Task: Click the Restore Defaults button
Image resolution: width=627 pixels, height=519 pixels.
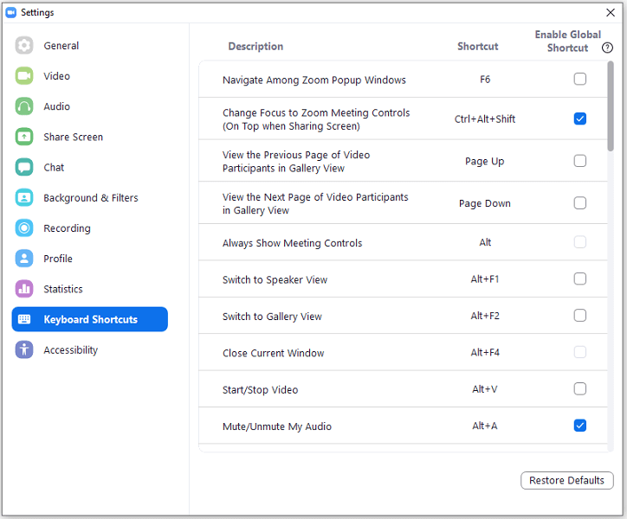Action: coord(566,480)
